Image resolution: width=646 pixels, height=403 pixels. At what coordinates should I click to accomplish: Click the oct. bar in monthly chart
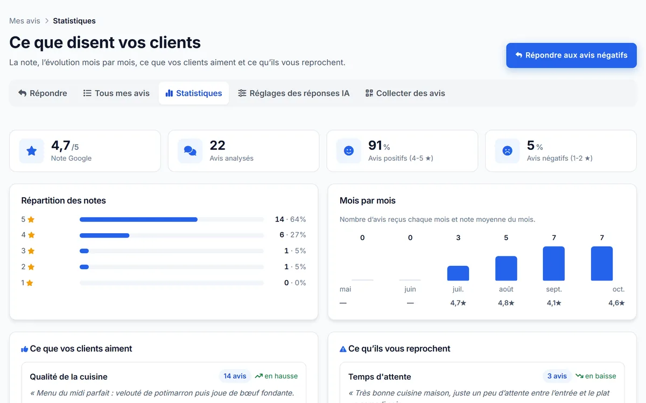click(602, 263)
